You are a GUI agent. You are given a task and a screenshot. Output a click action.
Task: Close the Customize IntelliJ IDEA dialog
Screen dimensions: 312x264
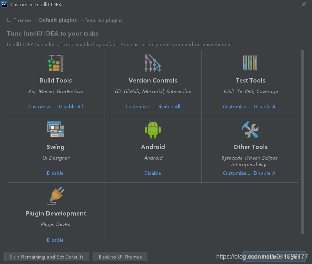click(x=304, y=4)
